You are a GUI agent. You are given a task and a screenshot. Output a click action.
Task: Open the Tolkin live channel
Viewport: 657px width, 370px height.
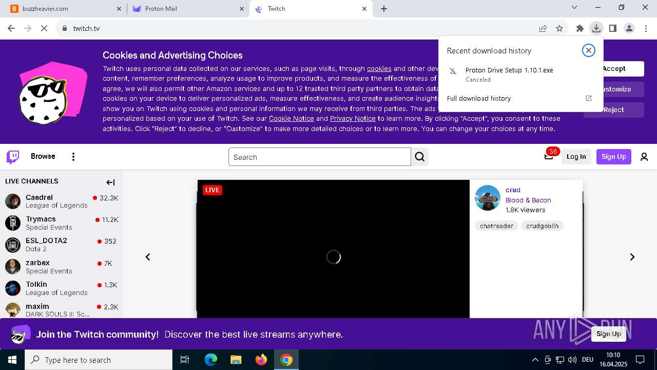click(62, 288)
